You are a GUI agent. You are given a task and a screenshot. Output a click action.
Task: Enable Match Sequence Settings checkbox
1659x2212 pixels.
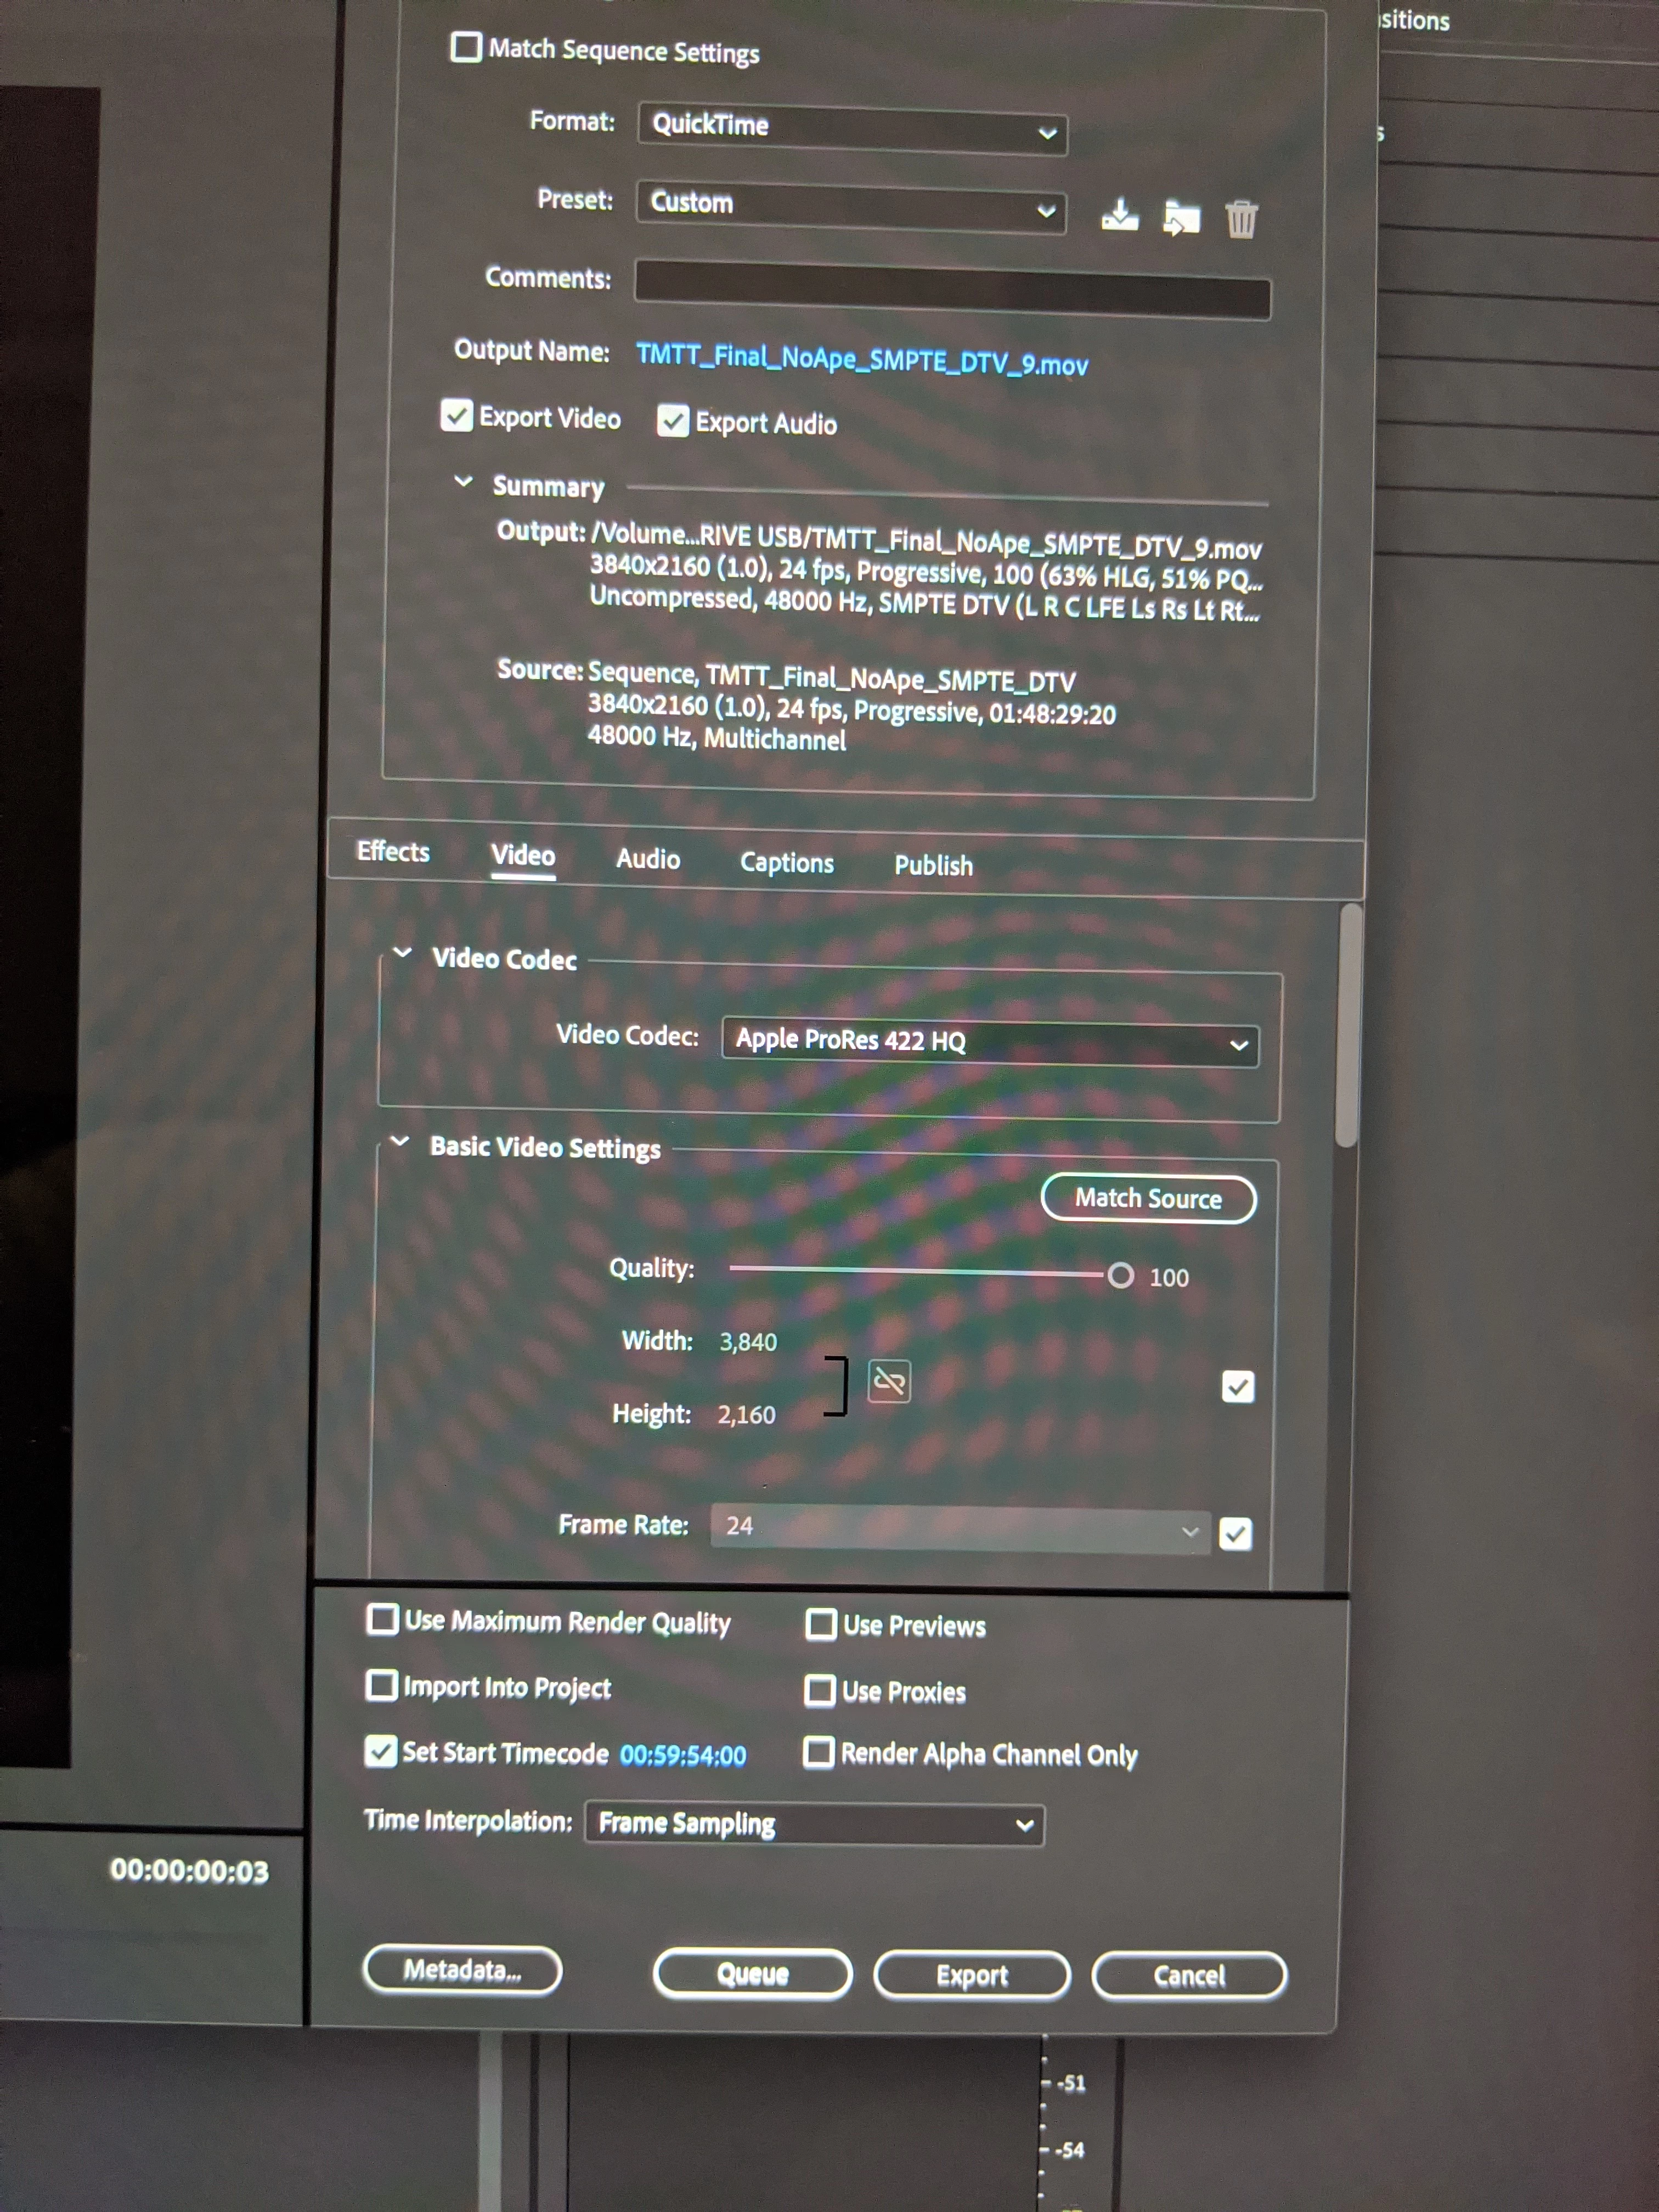pos(466,47)
